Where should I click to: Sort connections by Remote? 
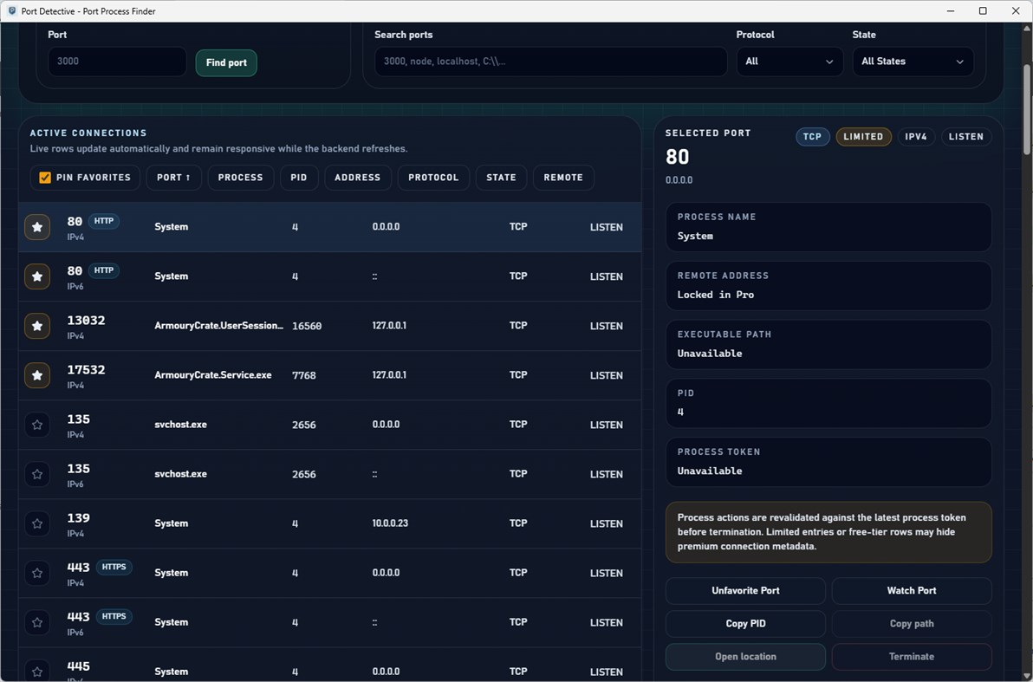click(563, 178)
